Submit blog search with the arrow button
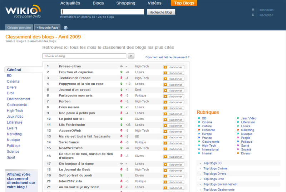Viewport: 286px width, 192px height. [x=131, y=56]
